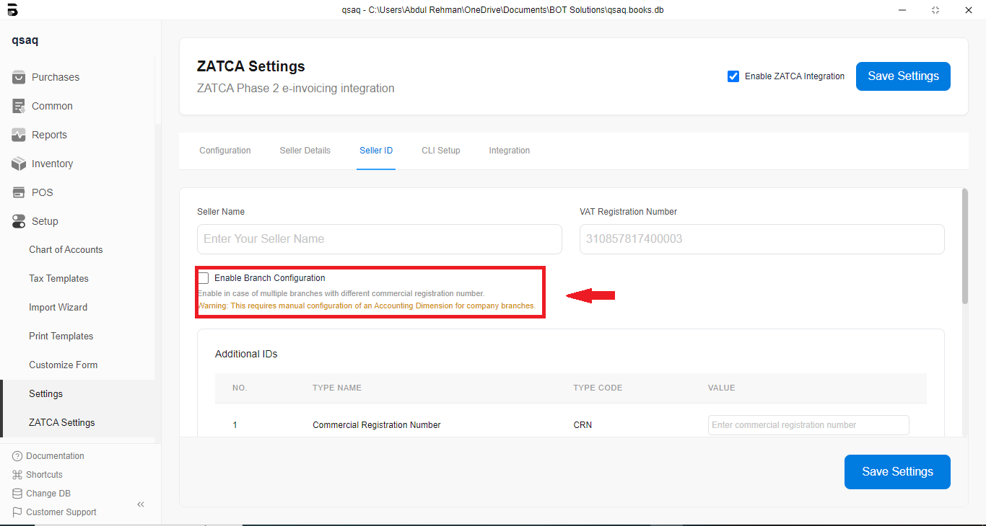Screen dimensions: 986x526
Task: Open Reports via its sidebar icon
Action: pos(19,135)
